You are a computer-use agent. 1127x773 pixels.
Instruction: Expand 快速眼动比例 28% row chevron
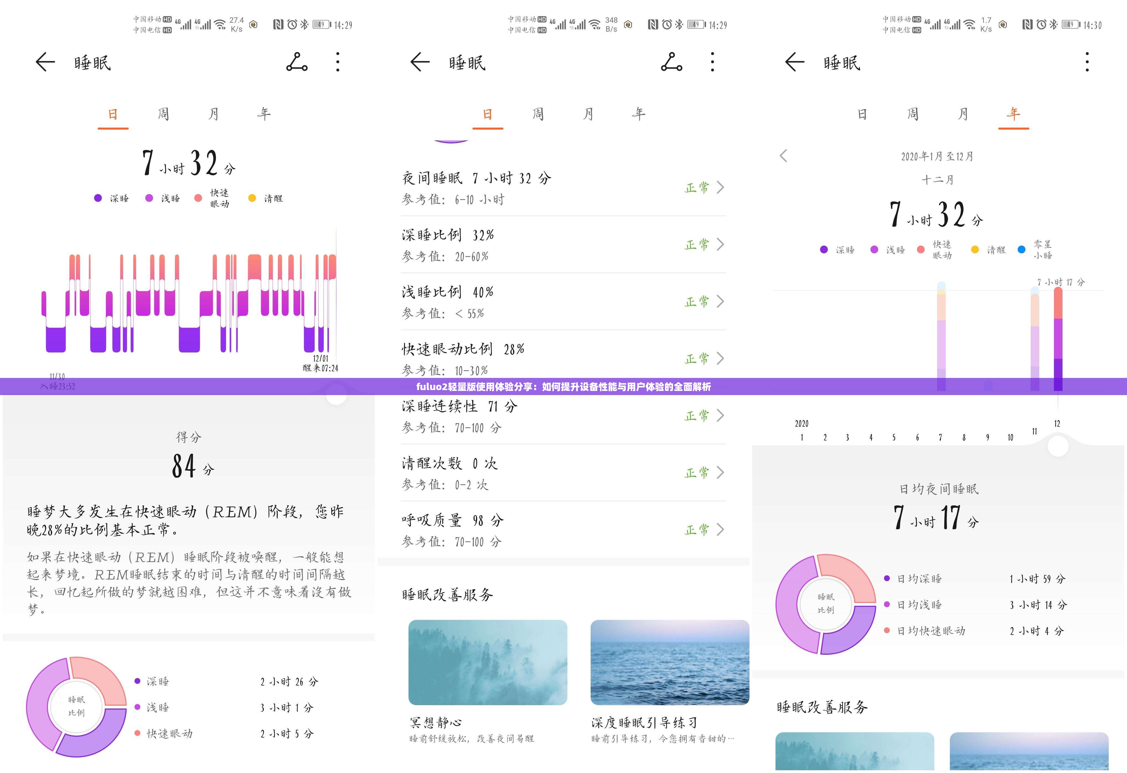(x=720, y=359)
